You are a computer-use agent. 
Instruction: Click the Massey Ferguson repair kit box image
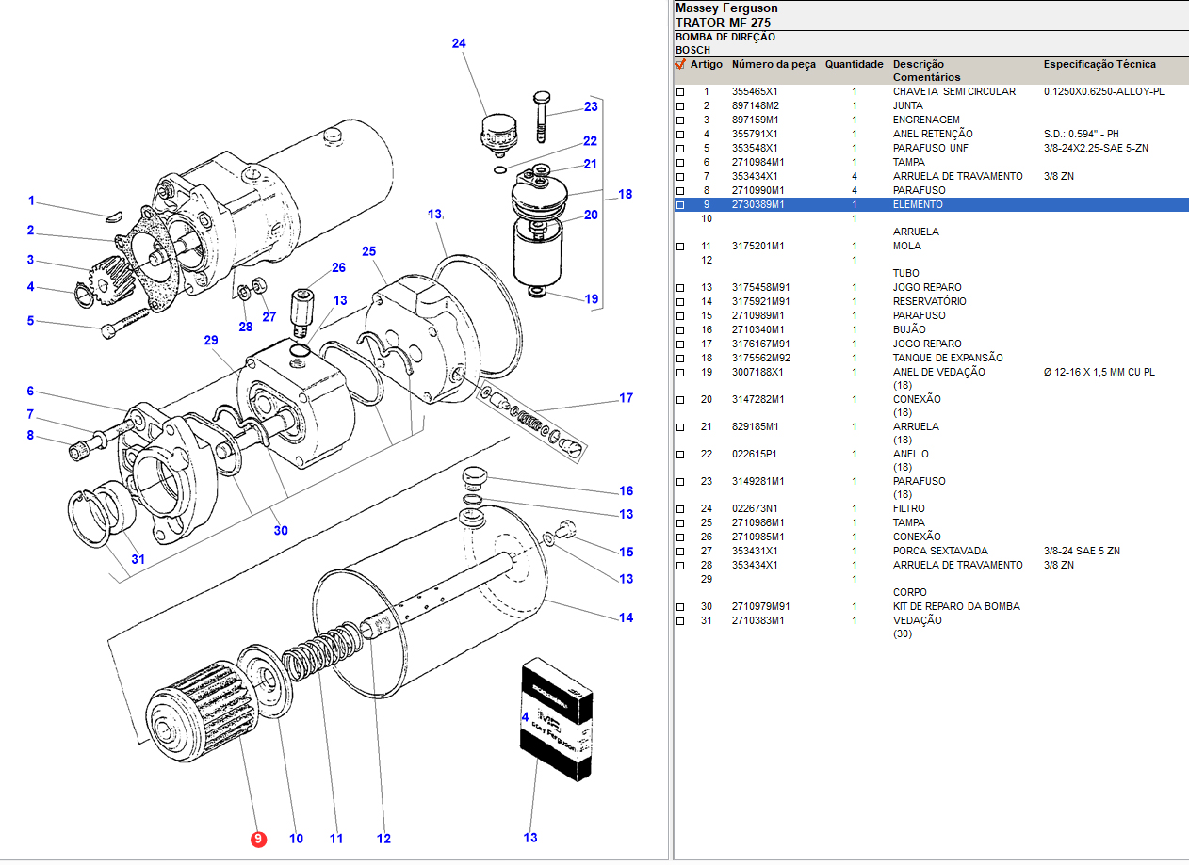[x=557, y=720]
